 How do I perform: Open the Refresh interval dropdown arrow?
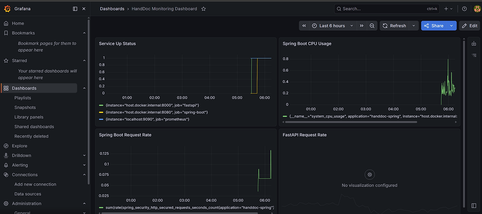413,26
